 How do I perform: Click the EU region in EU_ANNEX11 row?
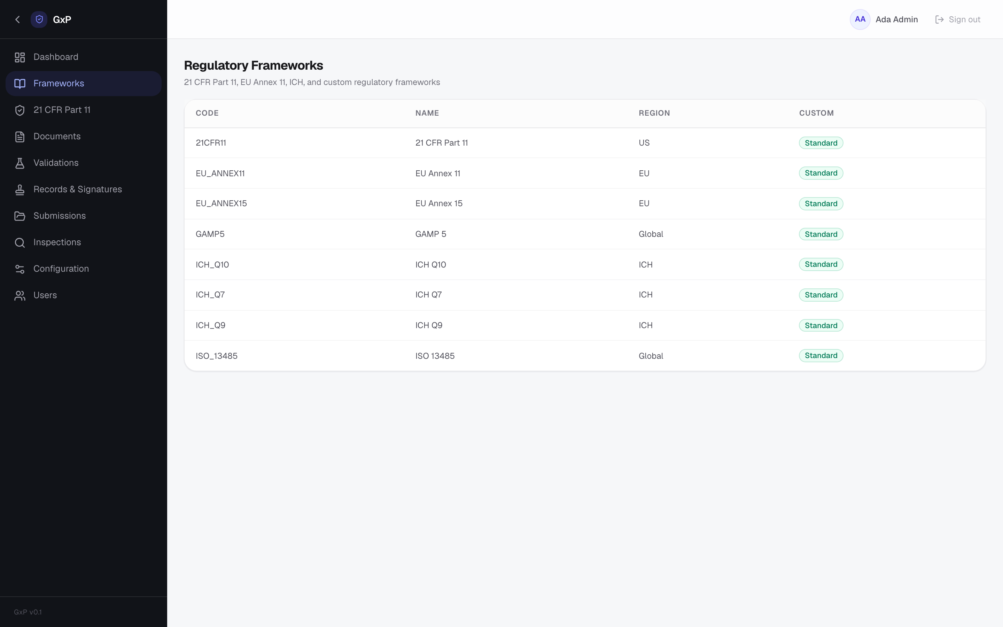coord(644,174)
